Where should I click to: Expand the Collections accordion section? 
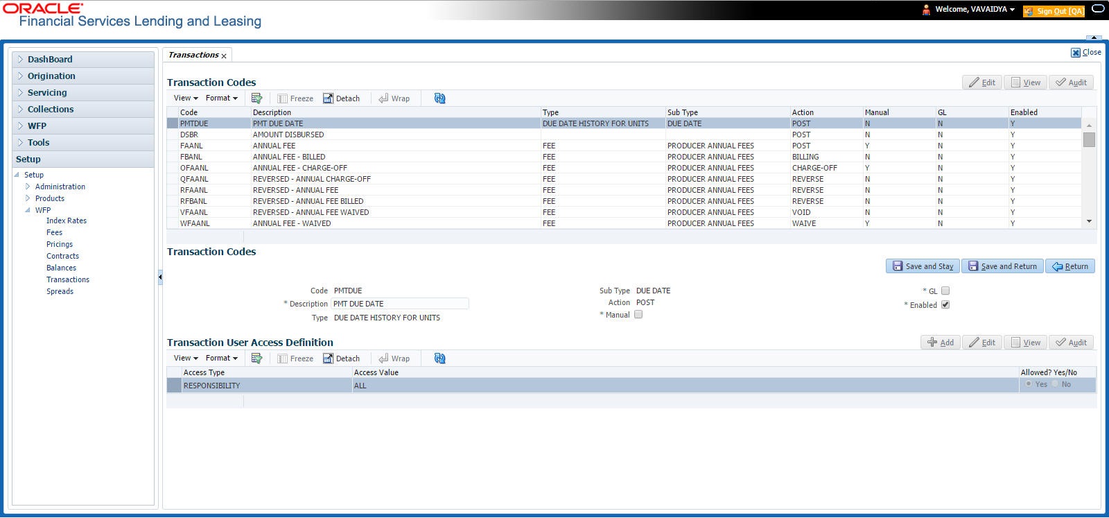point(83,110)
